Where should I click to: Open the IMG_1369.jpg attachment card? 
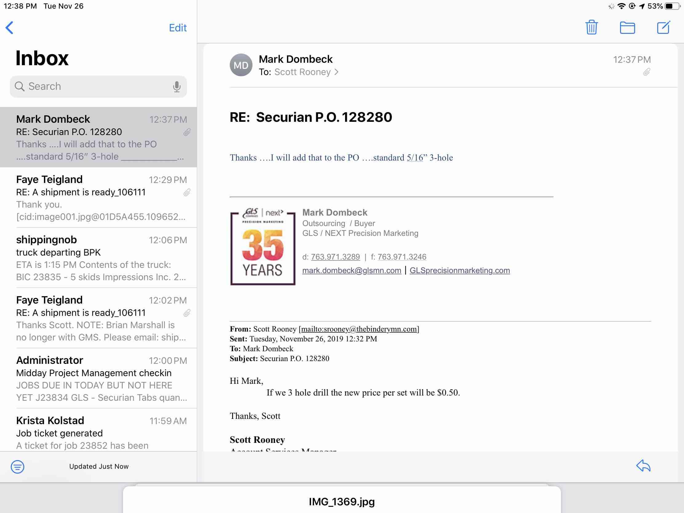(x=342, y=501)
